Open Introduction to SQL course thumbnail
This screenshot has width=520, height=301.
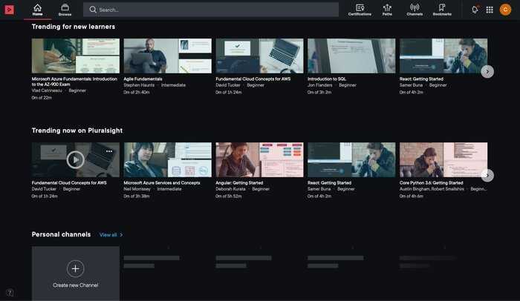pos(351,56)
